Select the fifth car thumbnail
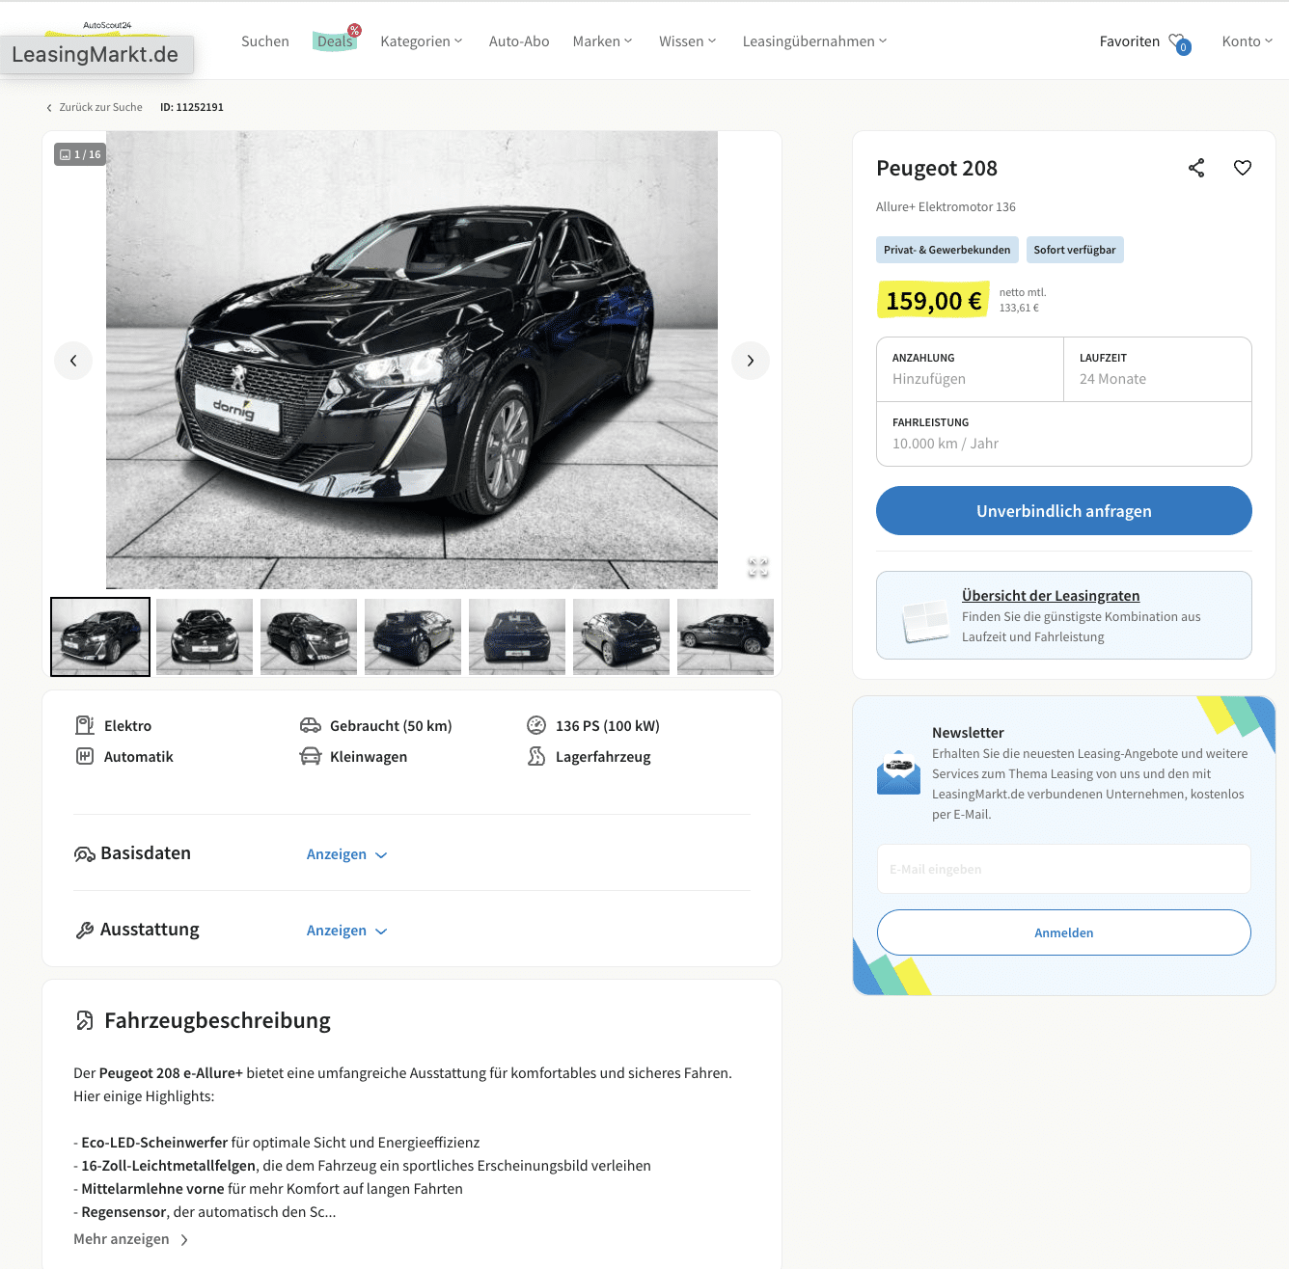 coord(517,636)
